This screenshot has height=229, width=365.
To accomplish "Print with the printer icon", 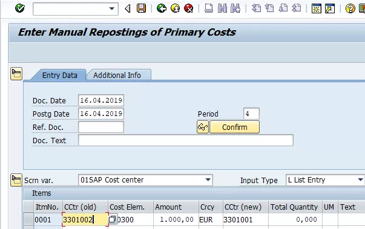I will [209, 8].
